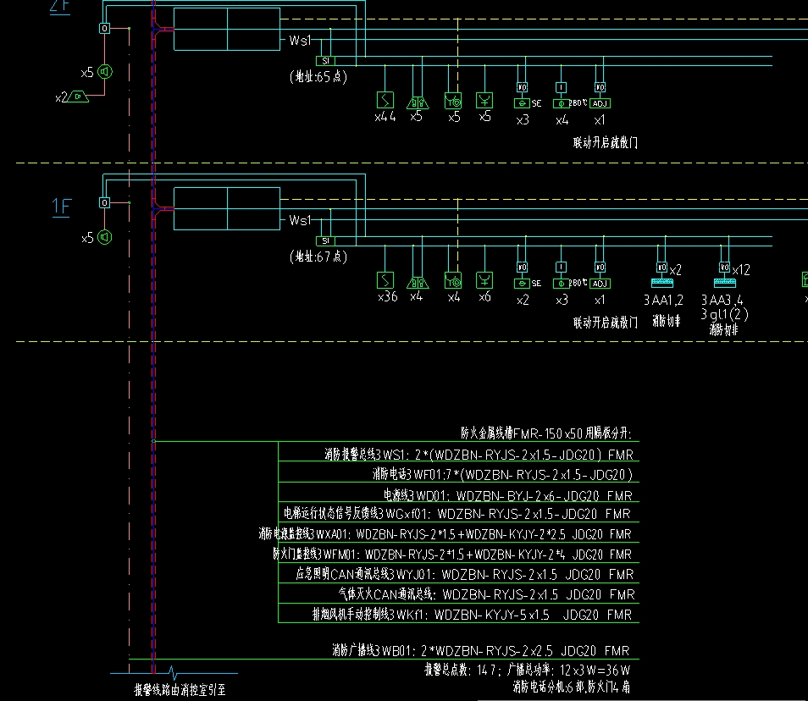Select the 2F SI short-circuit isolator box

click(x=325, y=61)
